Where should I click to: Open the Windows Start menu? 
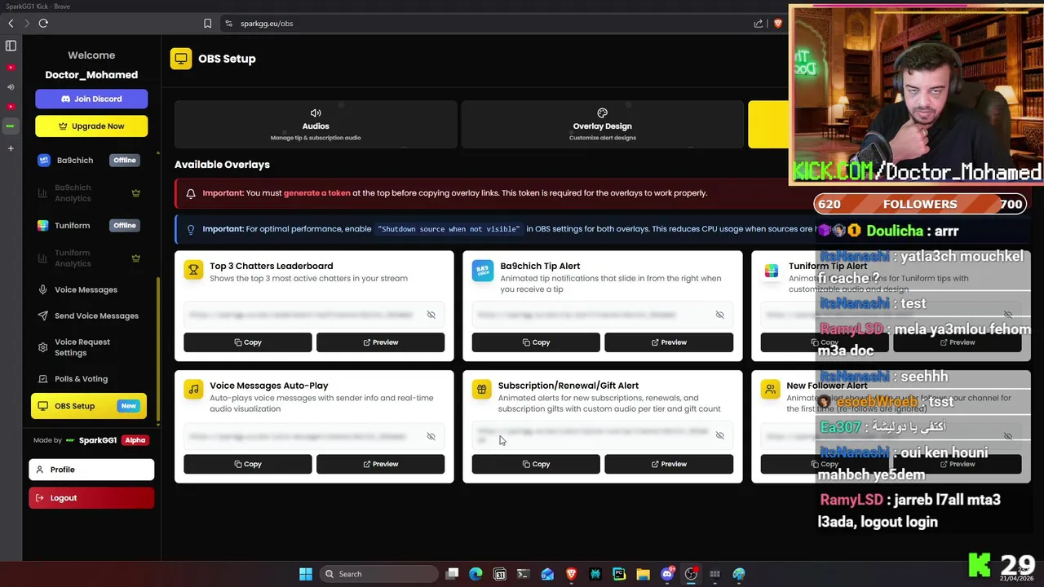[306, 574]
